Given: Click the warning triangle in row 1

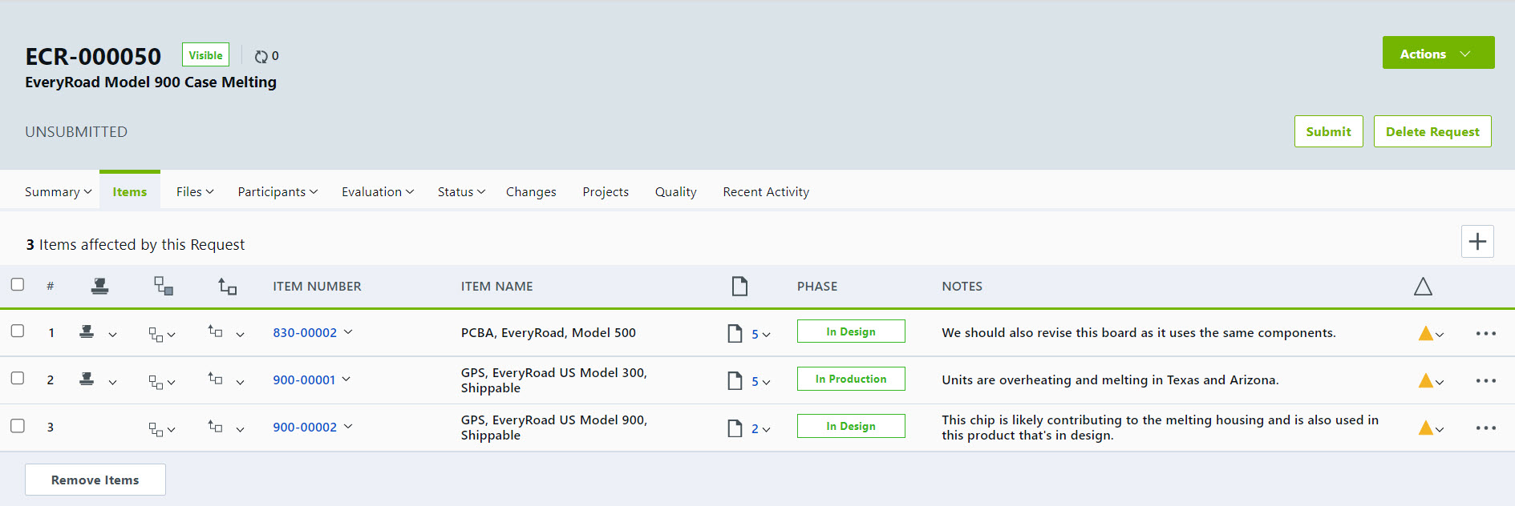Looking at the screenshot, I should (1425, 334).
